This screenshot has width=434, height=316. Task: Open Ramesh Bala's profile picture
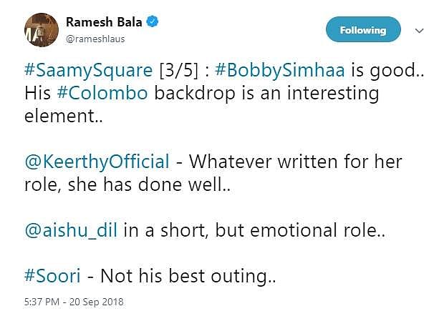tap(41, 29)
